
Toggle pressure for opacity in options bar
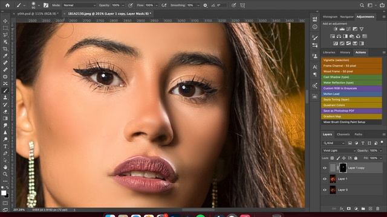tap(131, 5)
